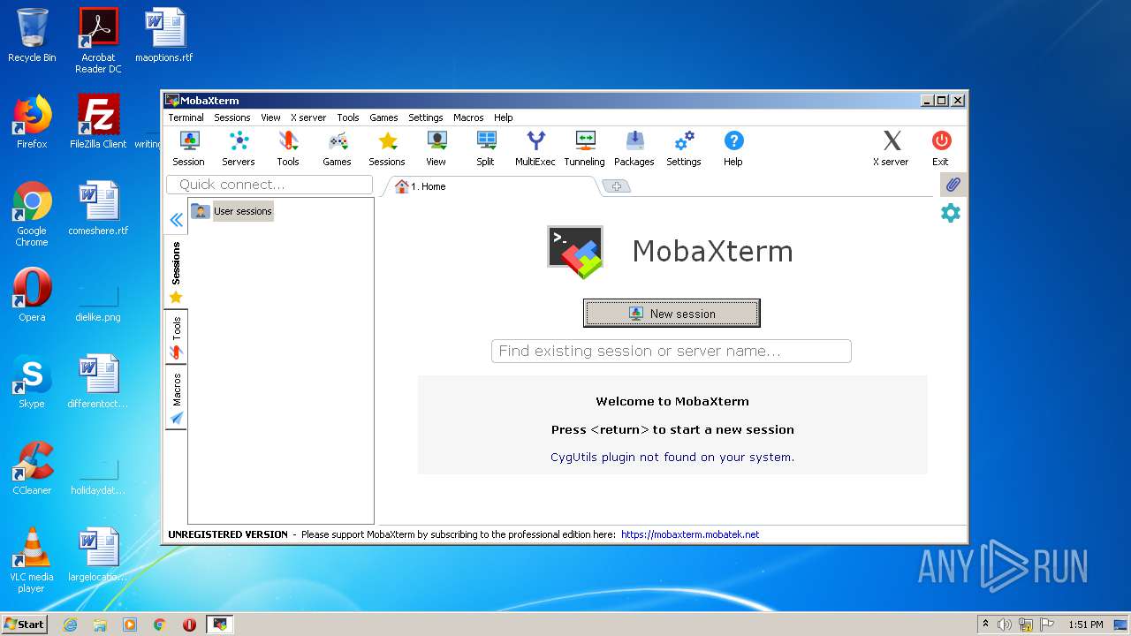Click the Skype desktop icon

[32, 382]
